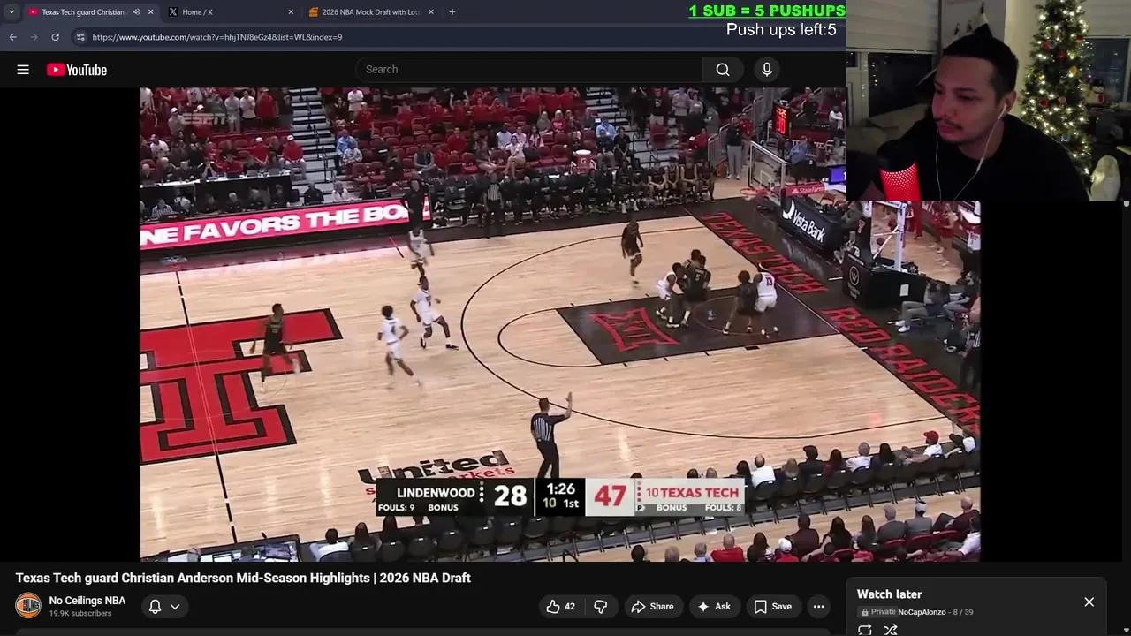Reload the page with the refresh icon
Image resolution: width=1131 pixels, height=636 pixels.
(55, 37)
